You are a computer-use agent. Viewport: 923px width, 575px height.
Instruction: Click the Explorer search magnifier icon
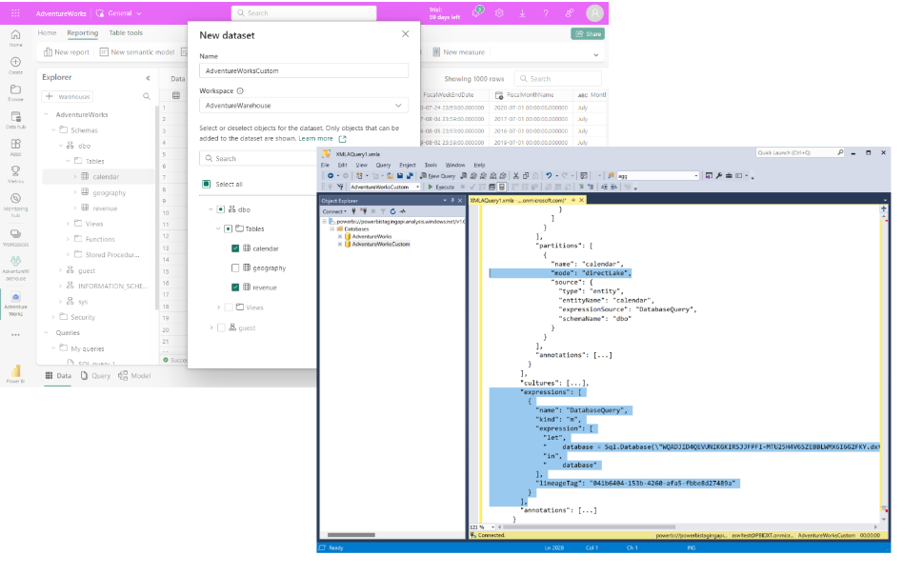pyautogui.click(x=147, y=96)
